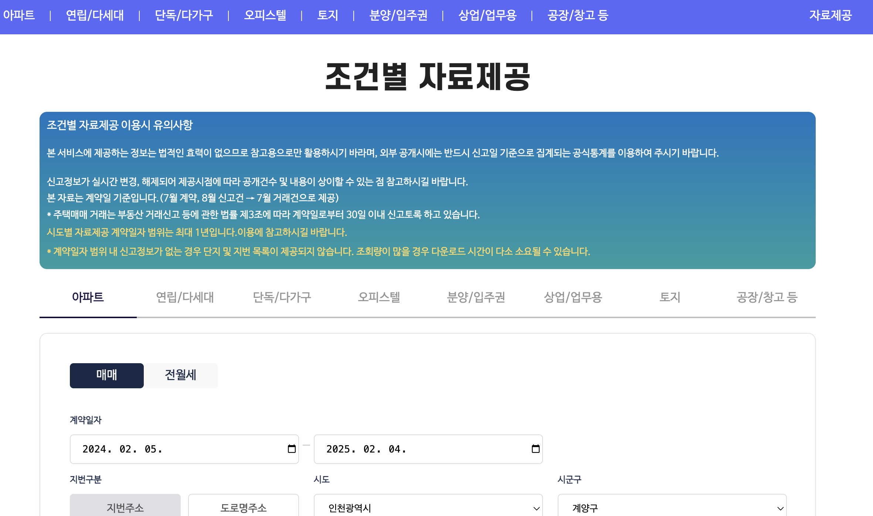Viewport: 873px width, 516px height.
Task: Expand the 시군구 selector chevron
Action: (781, 509)
